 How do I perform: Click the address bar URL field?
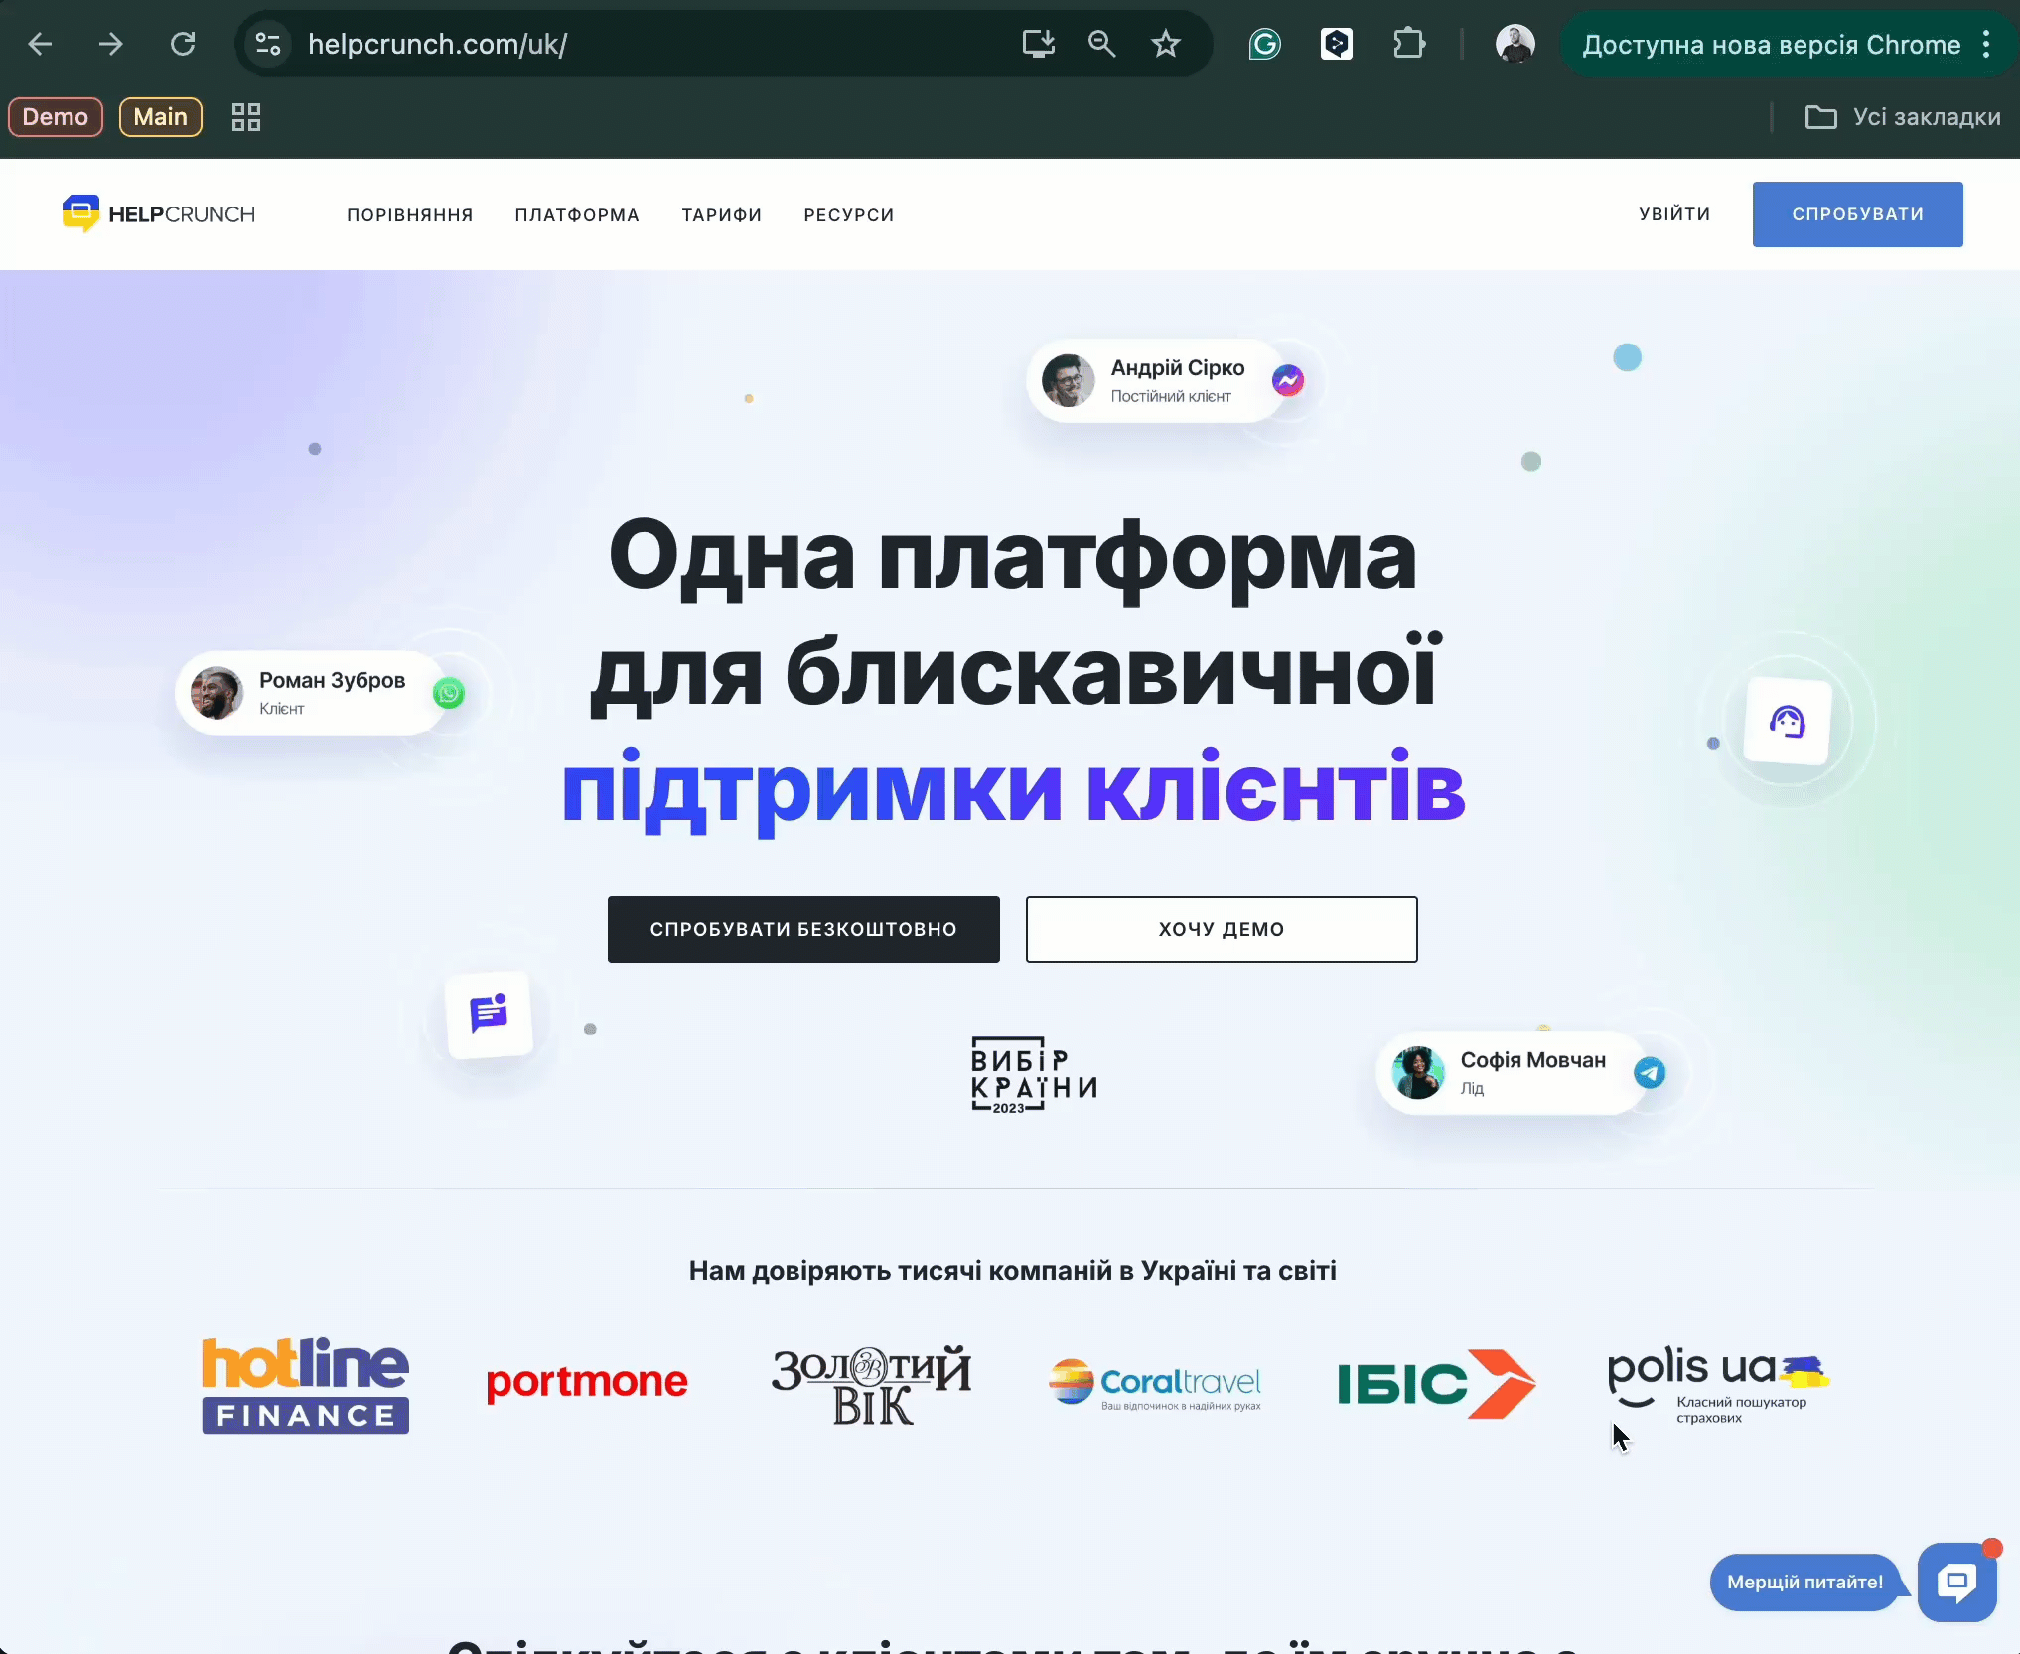[x=636, y=44]
